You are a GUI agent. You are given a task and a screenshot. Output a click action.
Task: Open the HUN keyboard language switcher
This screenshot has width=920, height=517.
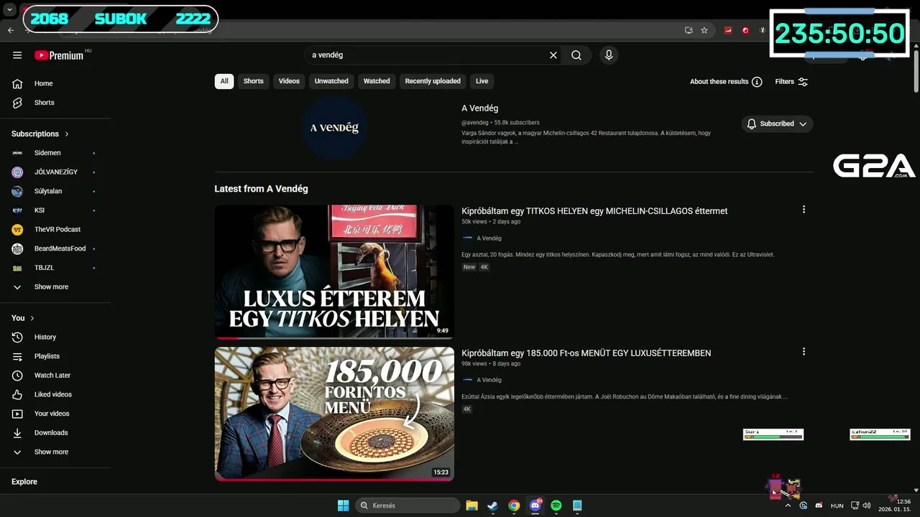click(837, 506)
